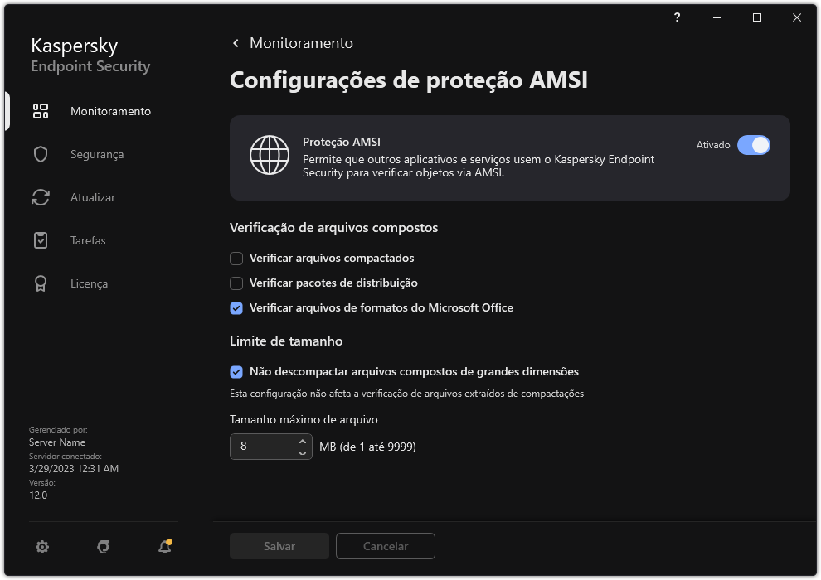This screenshot has width=821, height=580.
Task: Open Segurança via the shield icon
Action: tap(40, 153)
